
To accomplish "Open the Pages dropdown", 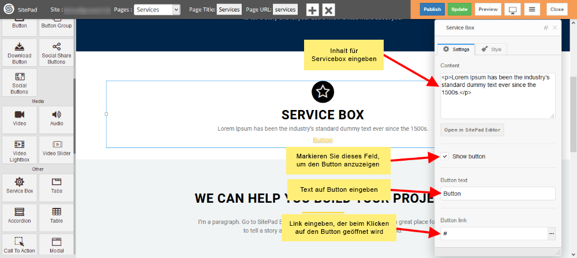I will [157, 10].
